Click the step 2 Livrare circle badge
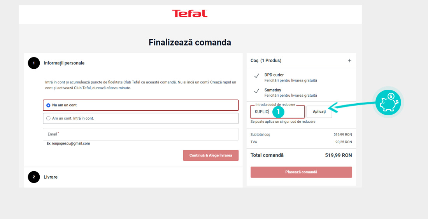The width and height of the screenshot is (428, 219). point(34,177)
